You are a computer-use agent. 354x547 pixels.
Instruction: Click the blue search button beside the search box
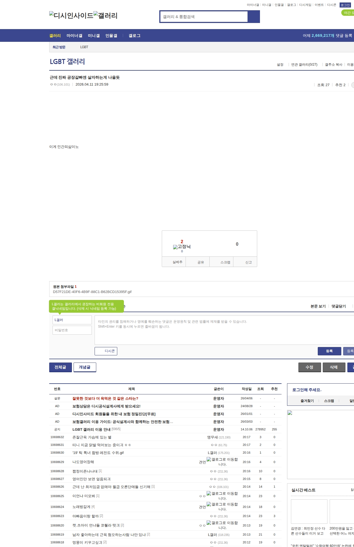pos(254,17)
